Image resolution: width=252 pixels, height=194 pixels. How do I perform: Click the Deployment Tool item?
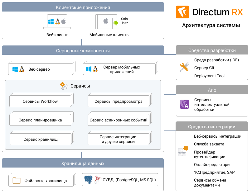[209, 76]
